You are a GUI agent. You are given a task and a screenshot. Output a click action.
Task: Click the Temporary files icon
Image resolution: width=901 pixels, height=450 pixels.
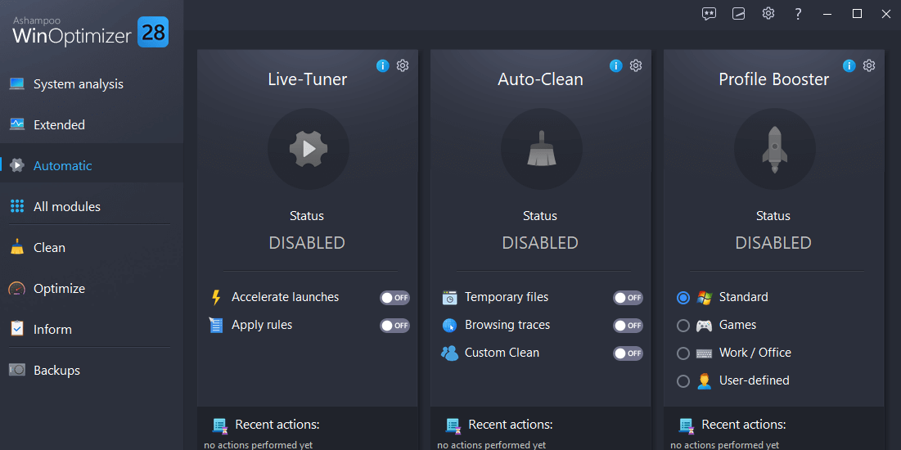(449, 298)
